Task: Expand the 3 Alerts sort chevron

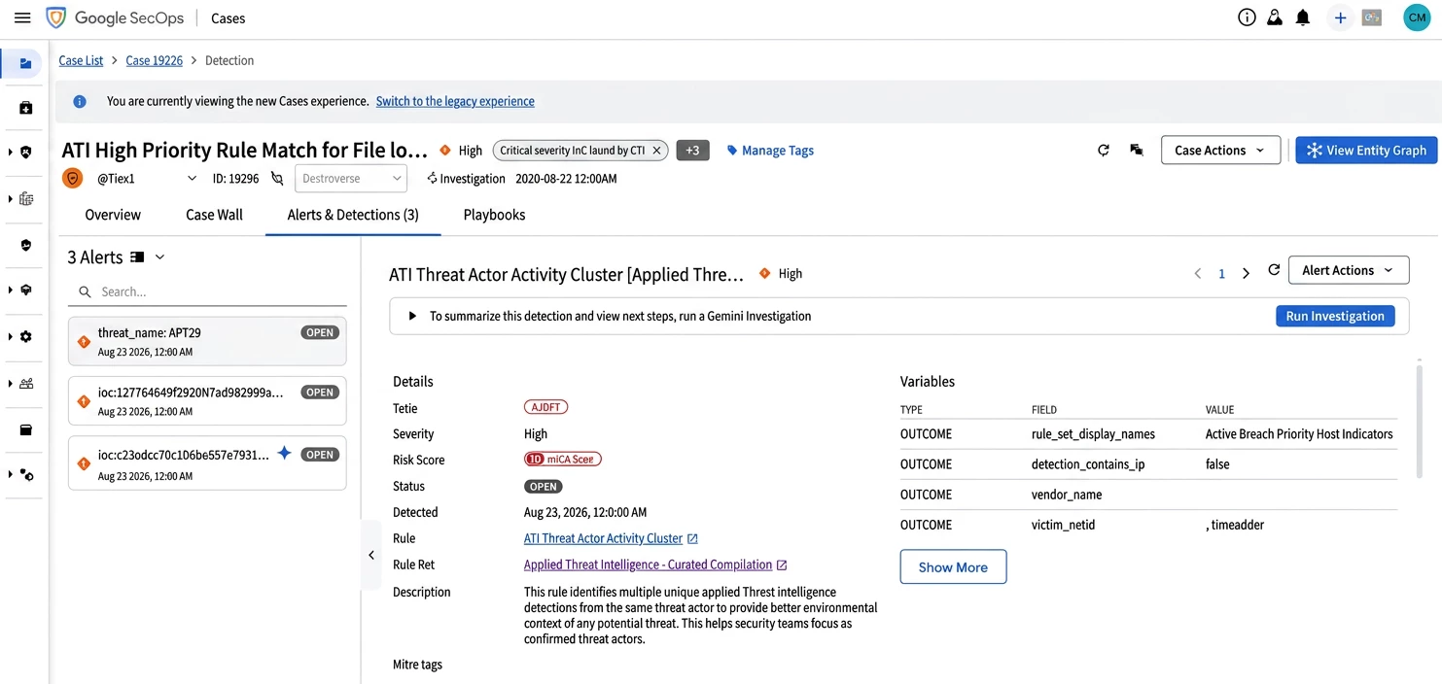Action: [x=159, y=257]
